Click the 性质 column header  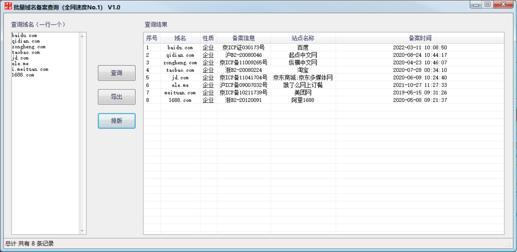(208, 38)
